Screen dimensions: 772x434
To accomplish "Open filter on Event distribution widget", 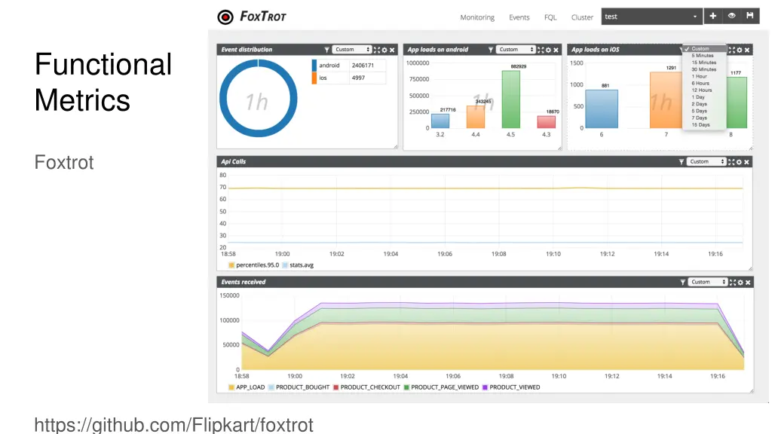I will [326, 50].
